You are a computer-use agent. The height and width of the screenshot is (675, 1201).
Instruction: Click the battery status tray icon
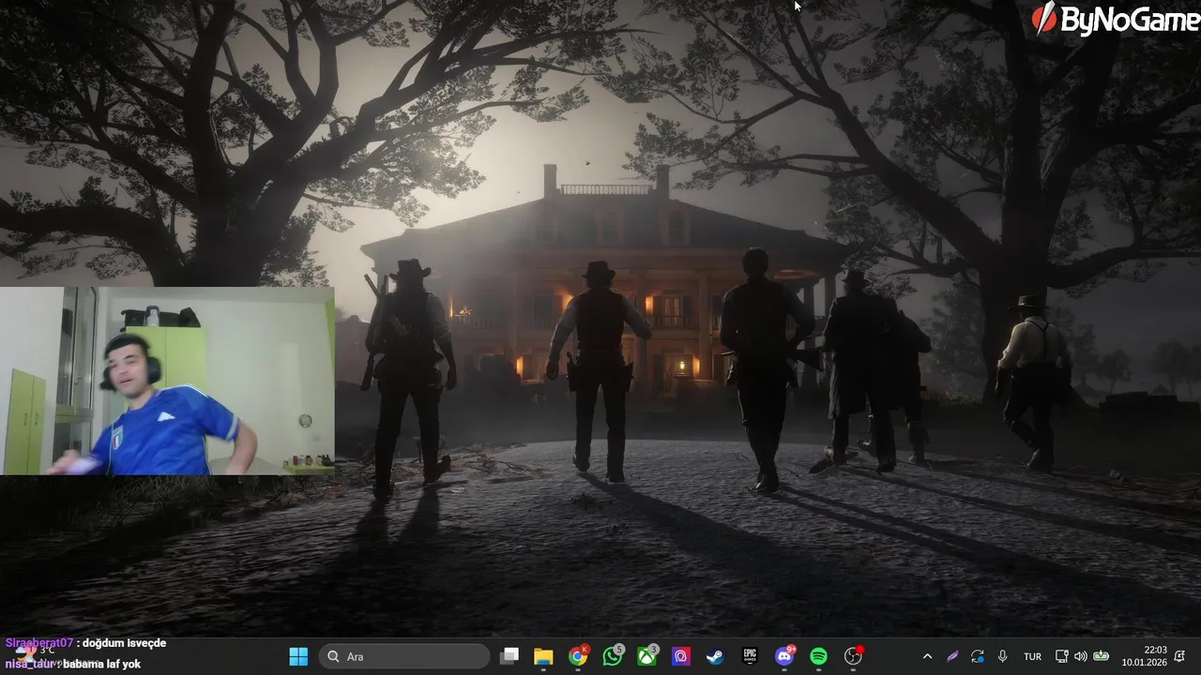coord(1101,656)
